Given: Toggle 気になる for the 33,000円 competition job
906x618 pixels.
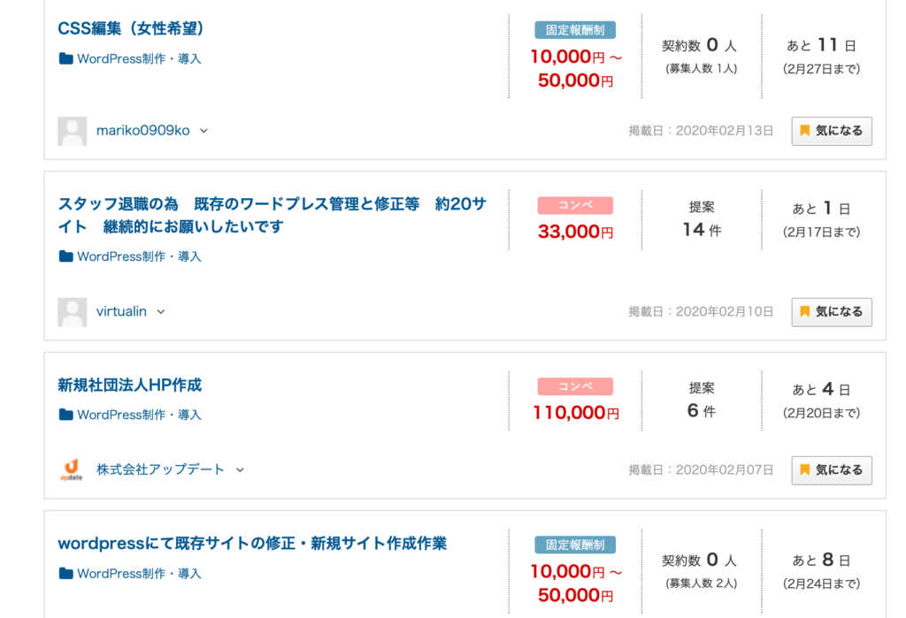Looking at the screenshot, I should [831, 312].
